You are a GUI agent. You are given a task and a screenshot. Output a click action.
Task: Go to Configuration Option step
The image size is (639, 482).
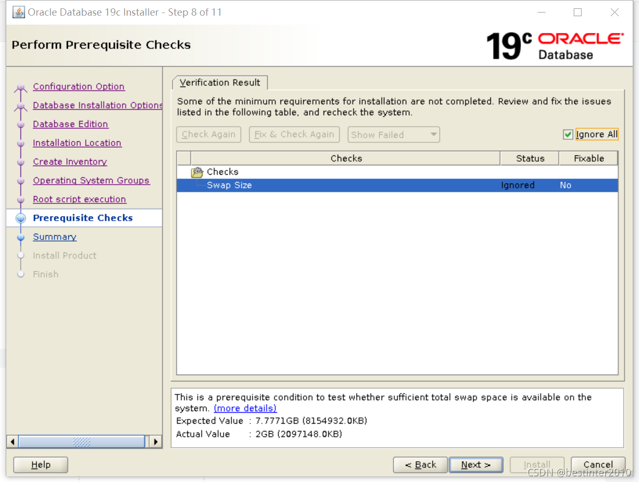tap(79, 87)
